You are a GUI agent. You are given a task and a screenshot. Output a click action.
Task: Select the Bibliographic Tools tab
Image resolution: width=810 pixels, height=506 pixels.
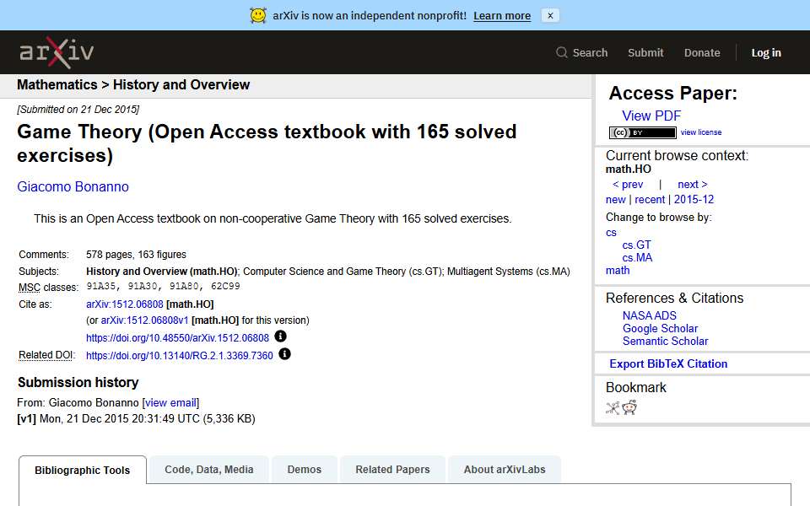point(83,470)
